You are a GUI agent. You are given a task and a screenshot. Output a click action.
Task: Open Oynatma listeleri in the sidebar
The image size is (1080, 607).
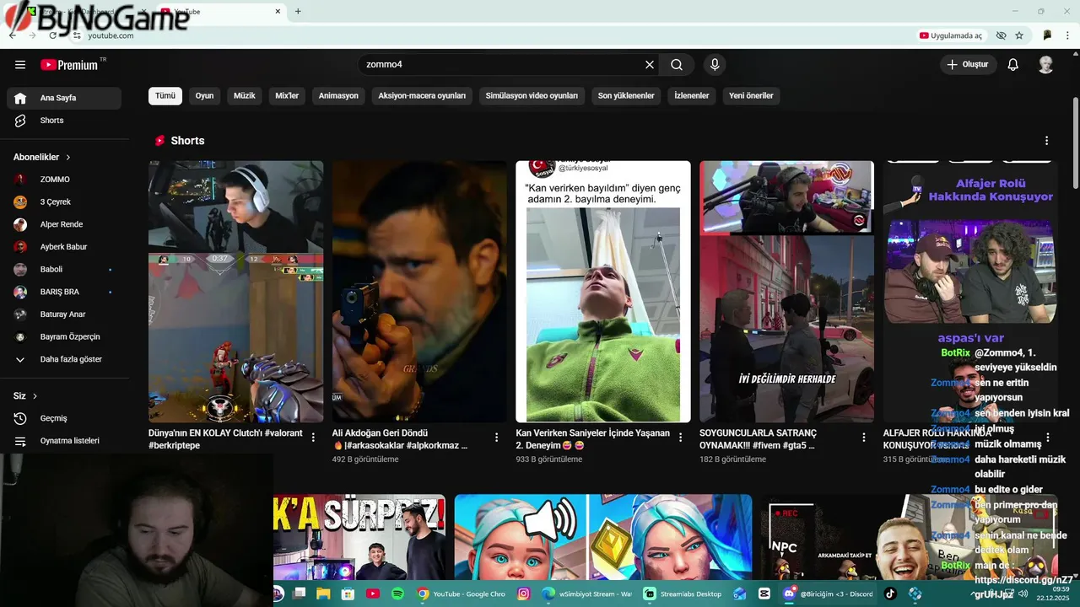(x=64, y=441)
